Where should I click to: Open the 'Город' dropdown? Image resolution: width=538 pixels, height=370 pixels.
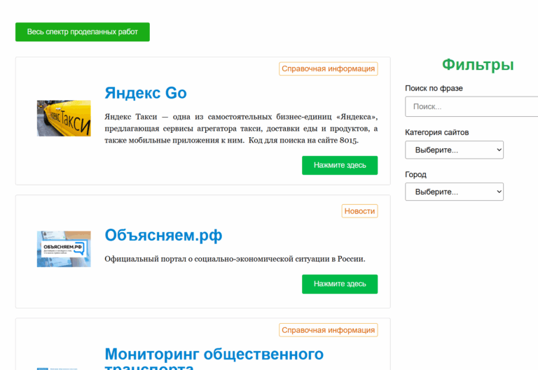click(454, 192)
